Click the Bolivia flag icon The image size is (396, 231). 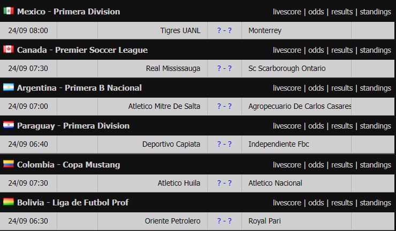[9, 202]
